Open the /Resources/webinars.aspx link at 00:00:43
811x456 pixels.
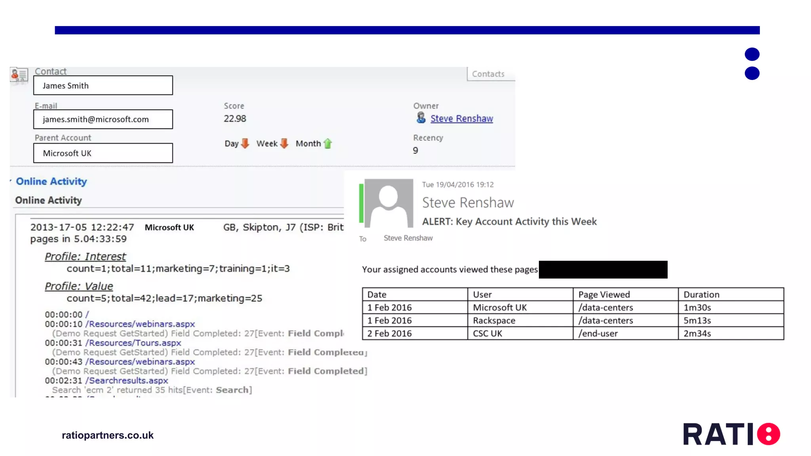tap(140, 361)
